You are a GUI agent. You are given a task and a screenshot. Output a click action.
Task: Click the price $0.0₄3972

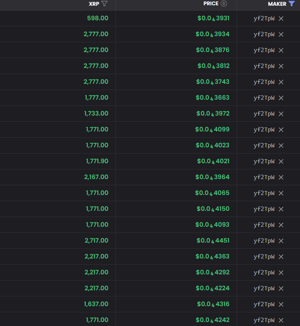[213, 113]
